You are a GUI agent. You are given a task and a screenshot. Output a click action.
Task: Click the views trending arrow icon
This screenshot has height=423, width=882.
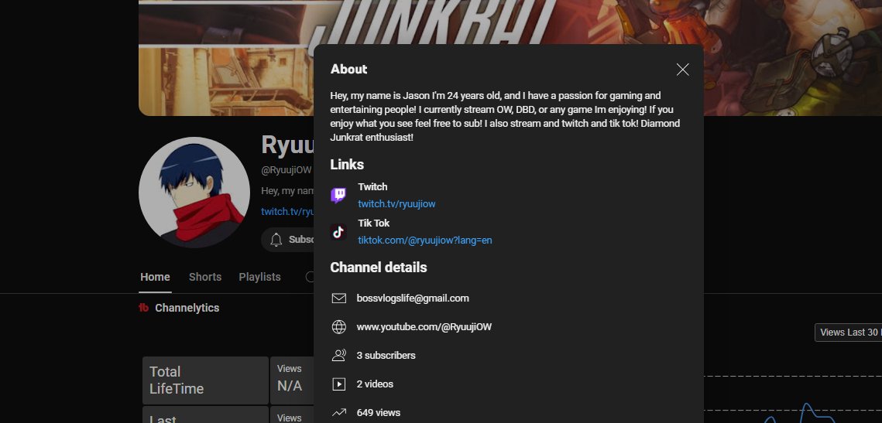click(x=338, y=413)
